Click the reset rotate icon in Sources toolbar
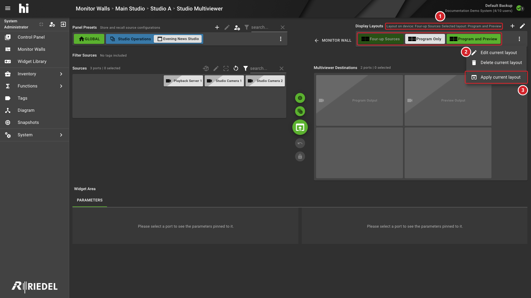 (236, 68)
